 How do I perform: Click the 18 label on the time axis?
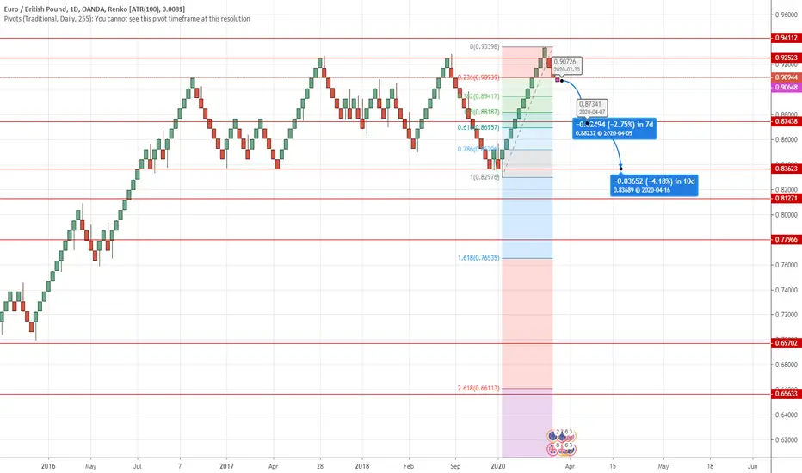coord(710,466)
